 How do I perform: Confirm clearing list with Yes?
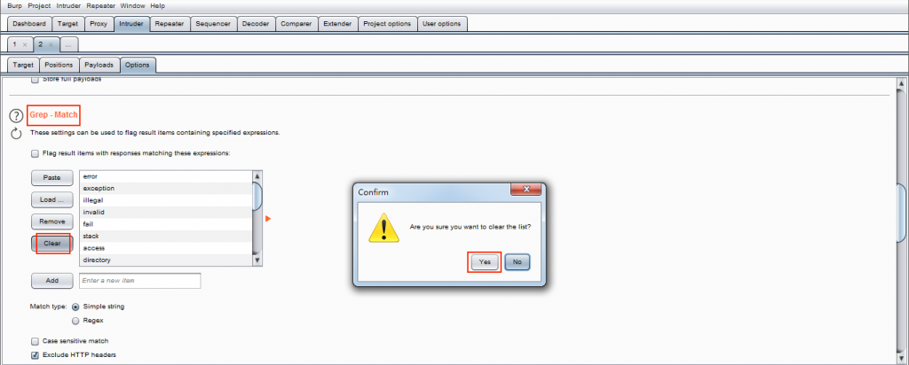(x=485, y=262)
